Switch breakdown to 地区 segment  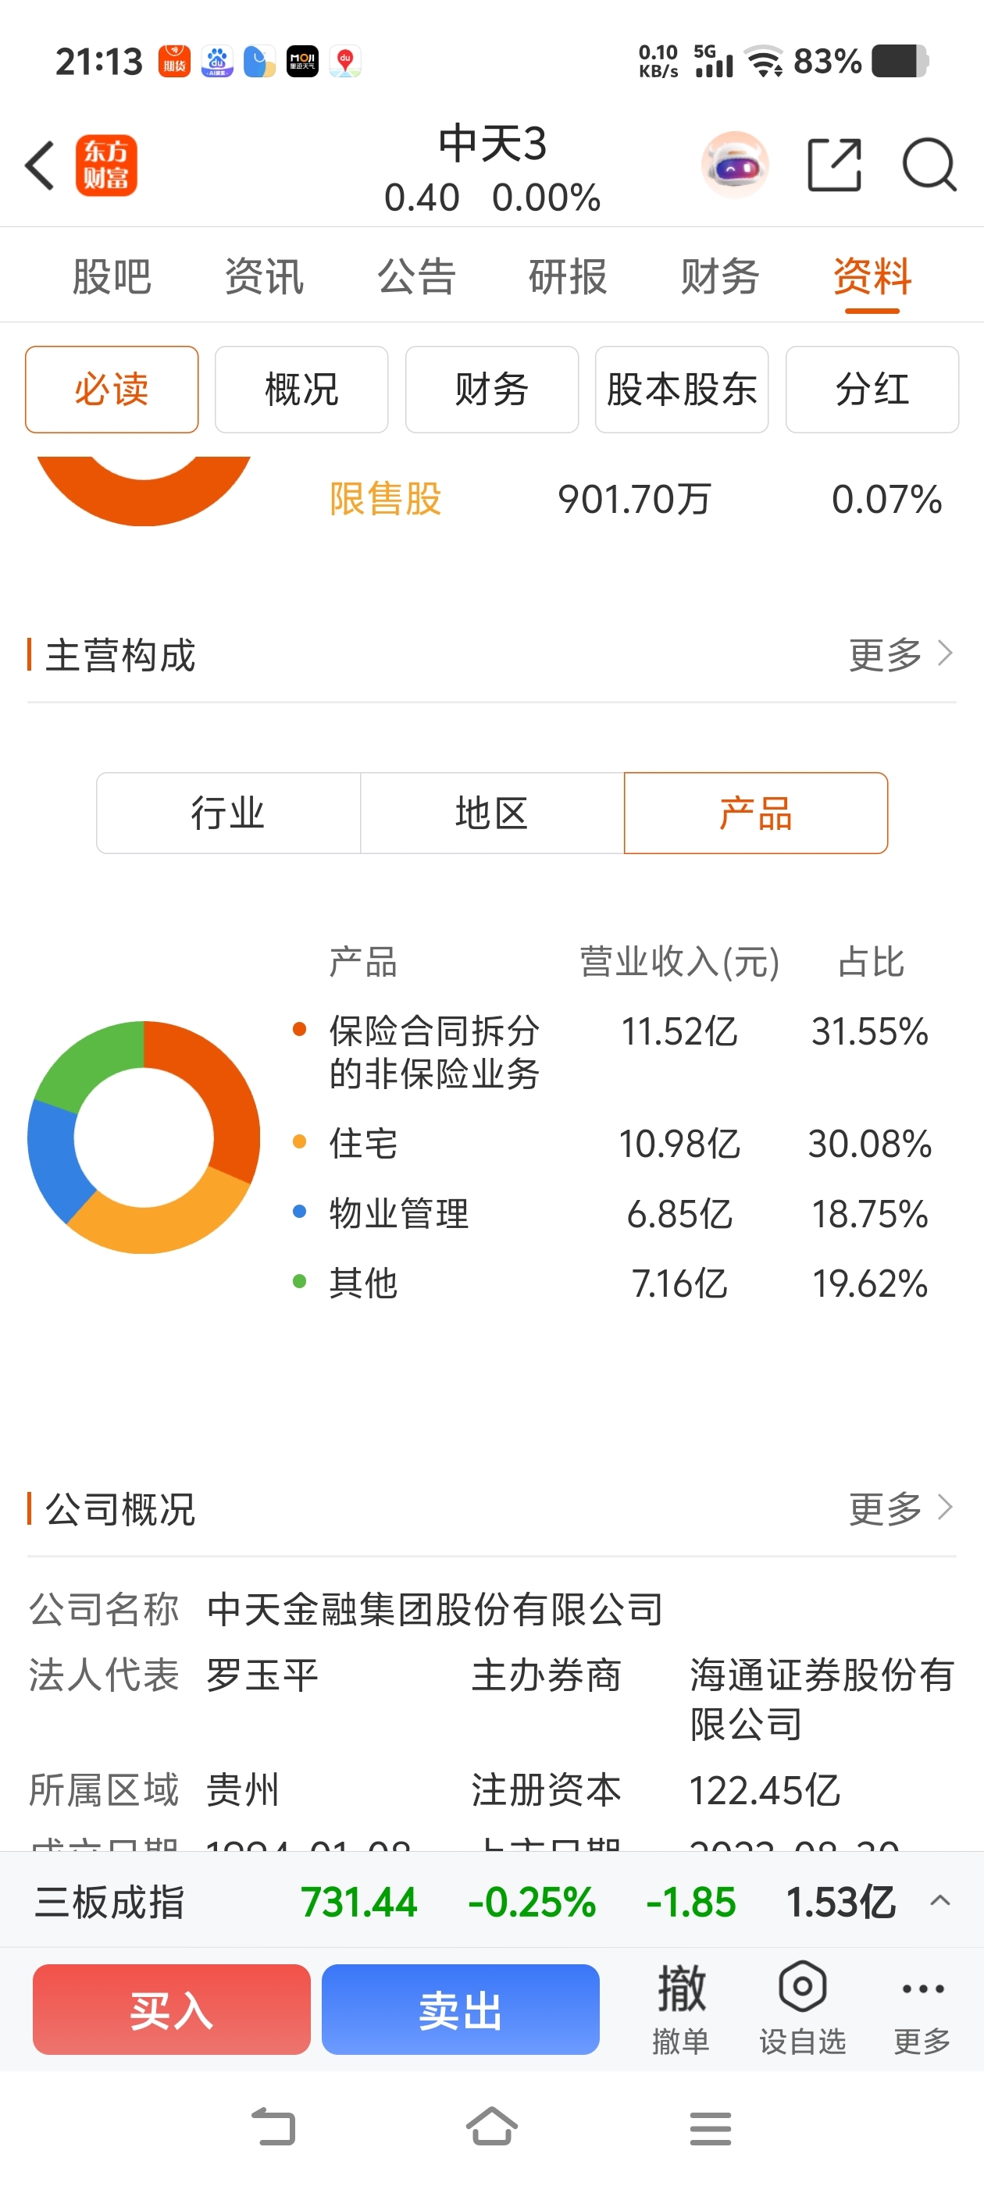(491, 813)
